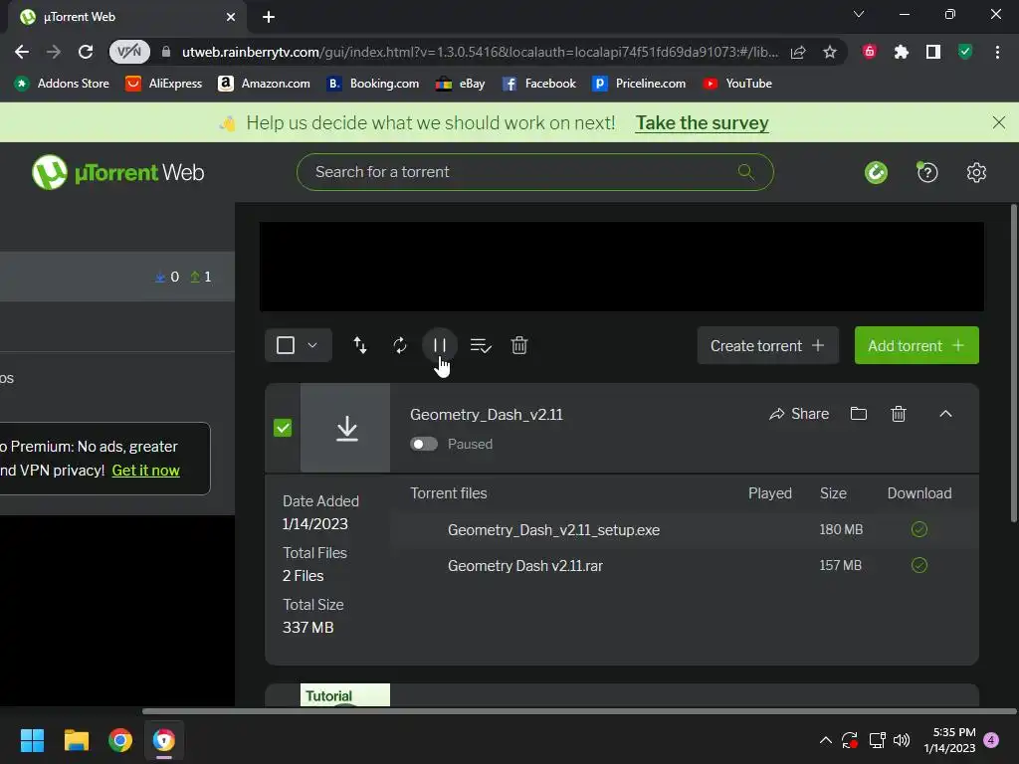Open Chrome from the taskbar
Screen dimensions: 1019x764
click(x=120, y=740)
